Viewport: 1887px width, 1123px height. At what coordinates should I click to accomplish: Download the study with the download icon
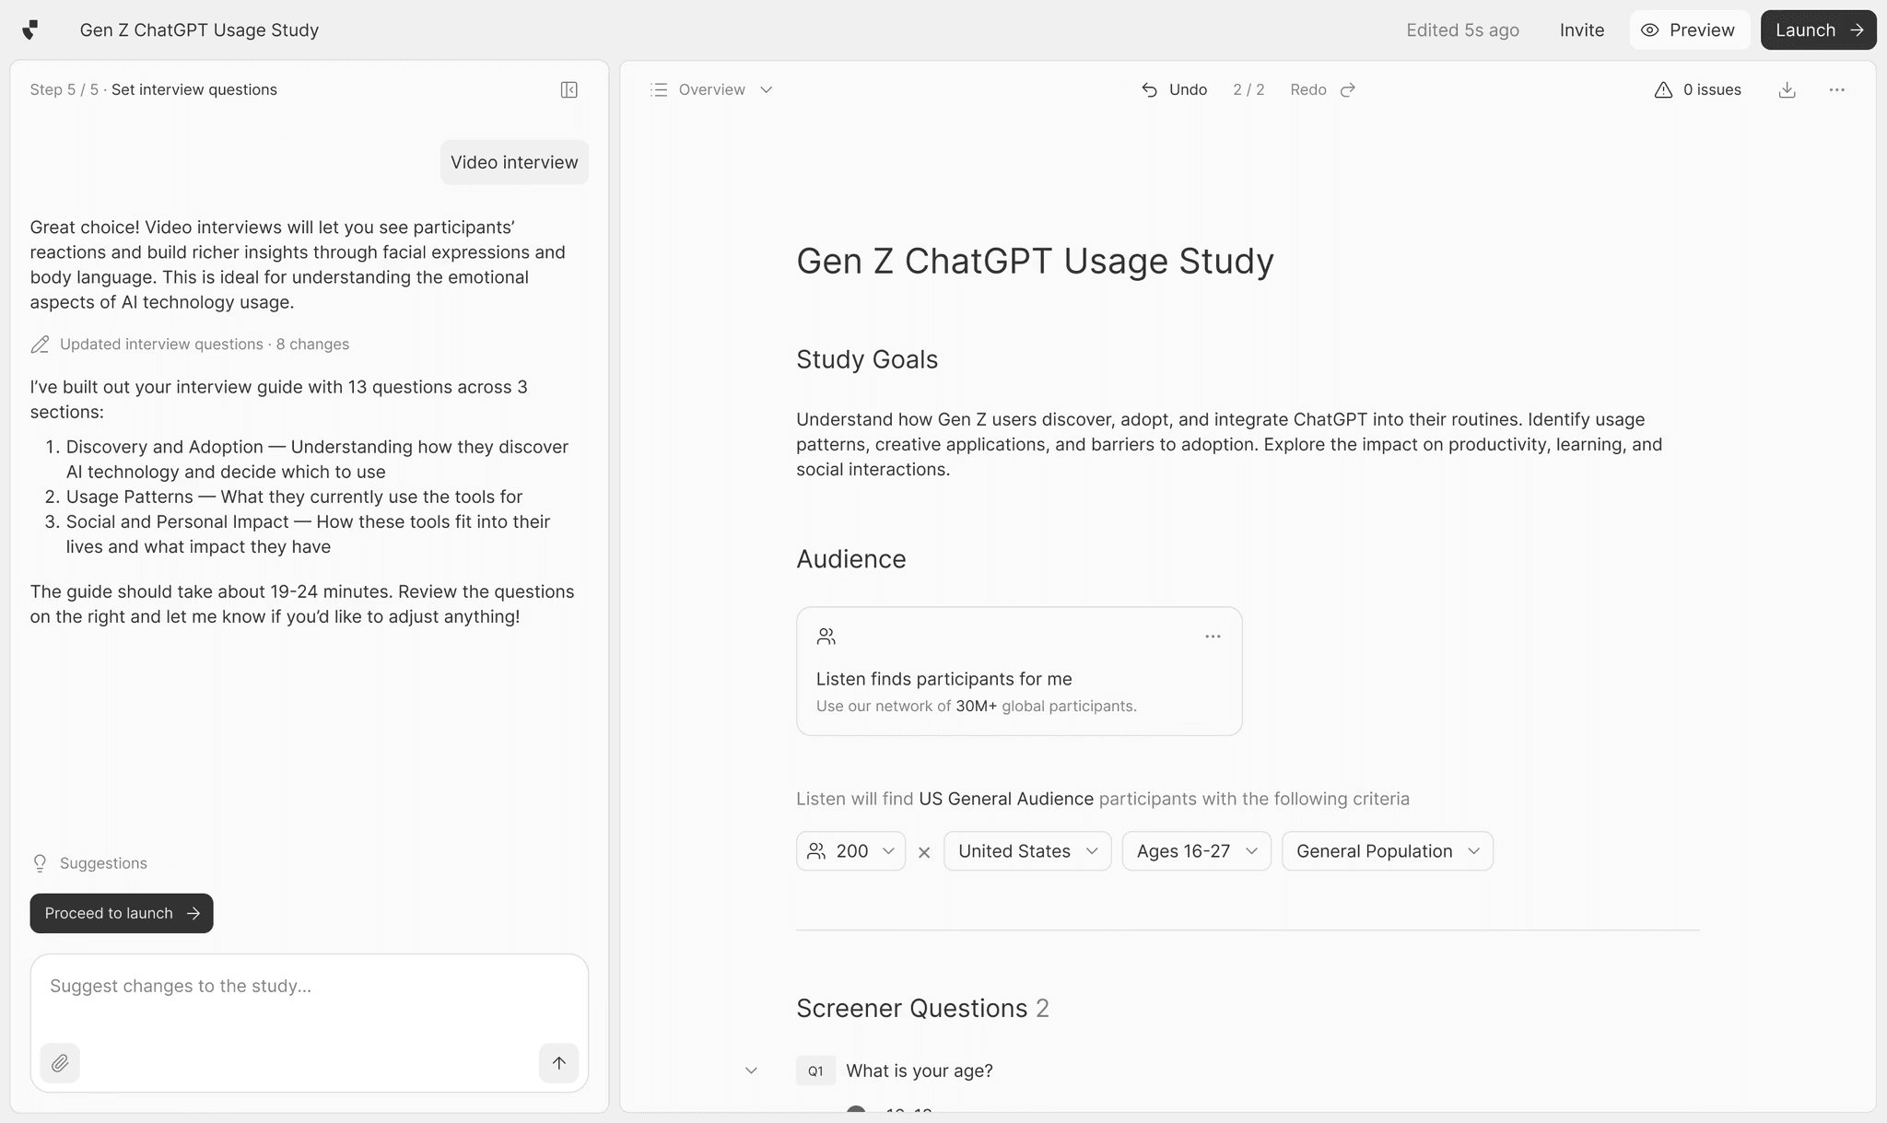(x=1787, y=89)
